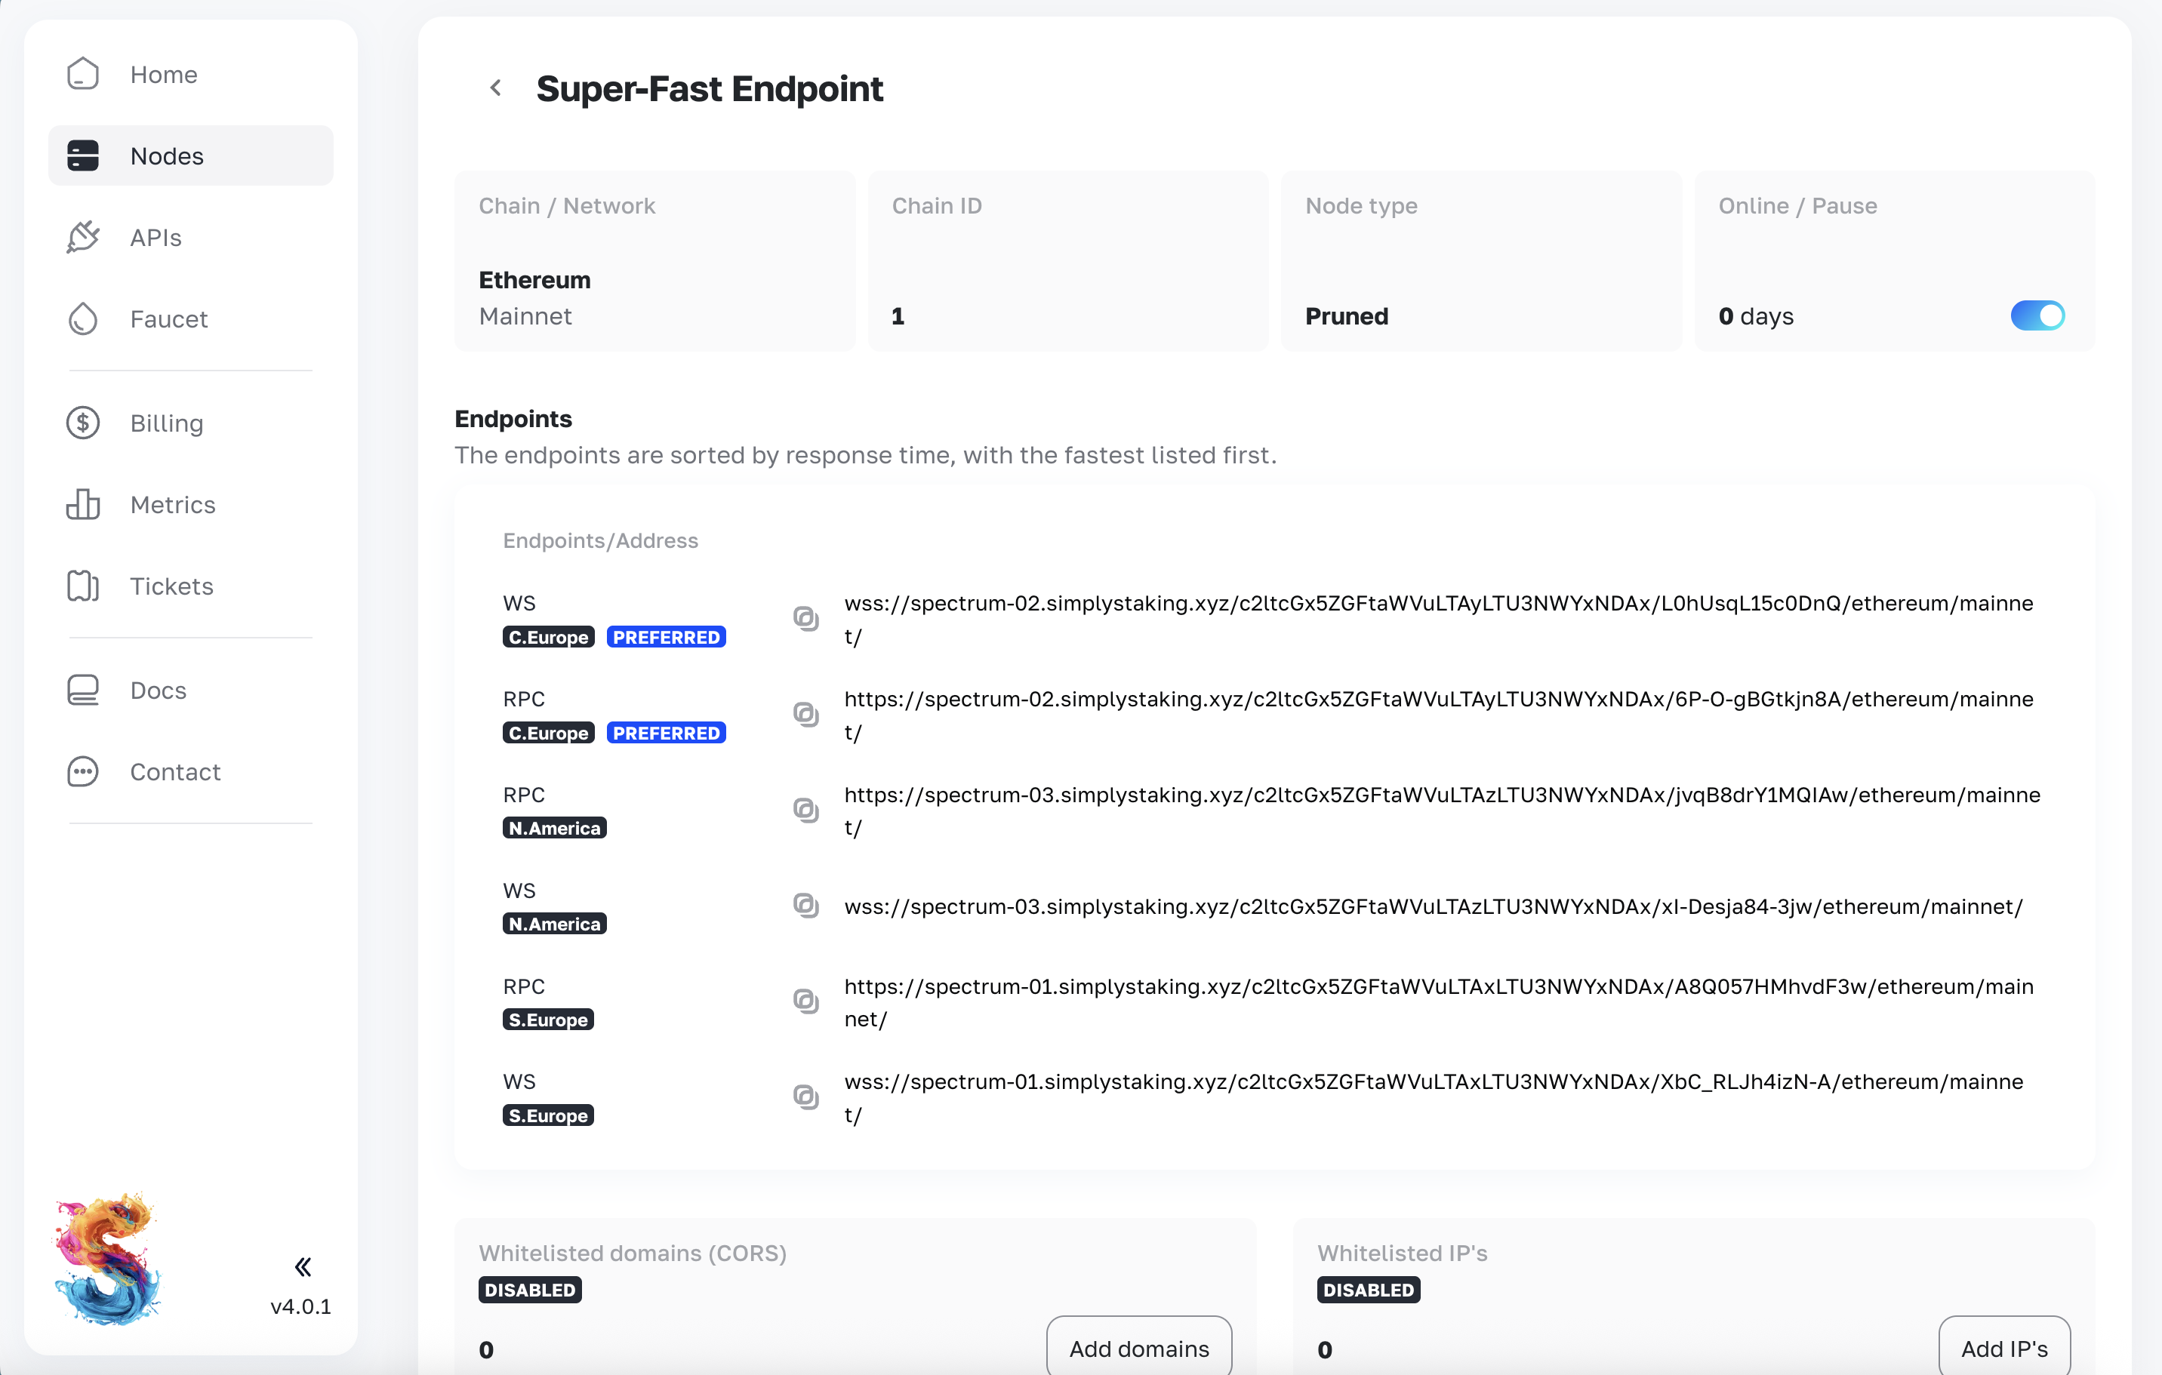
Task: Click DISABLED badge under Whitelisted IP's
Action: (x=1369, y=1290)
